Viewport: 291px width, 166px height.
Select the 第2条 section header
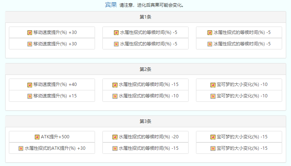point(146,69)
